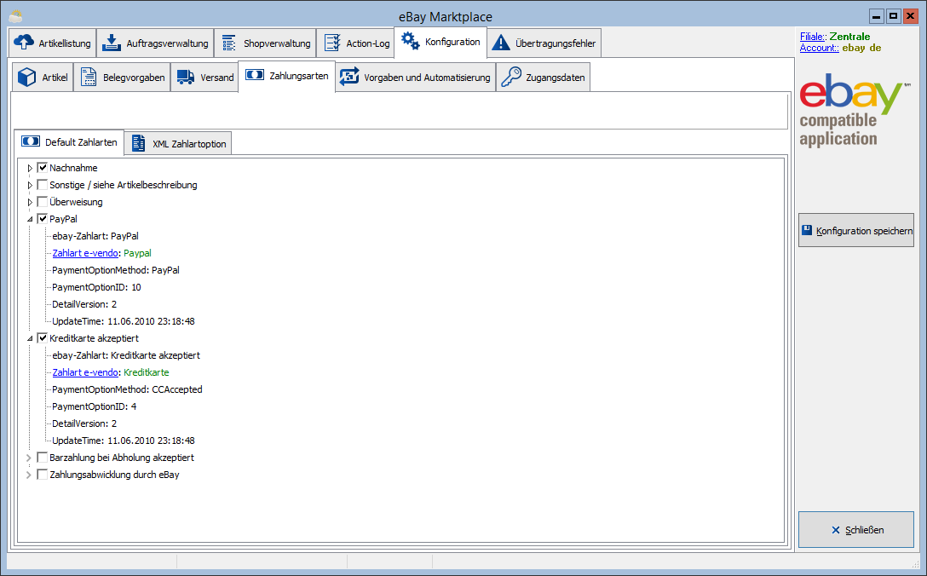Minimize the eBay Marktplace window
Image resolution: width=927 pixels, height=576 pixels.
pyautogui.click(x=876, y=16)
